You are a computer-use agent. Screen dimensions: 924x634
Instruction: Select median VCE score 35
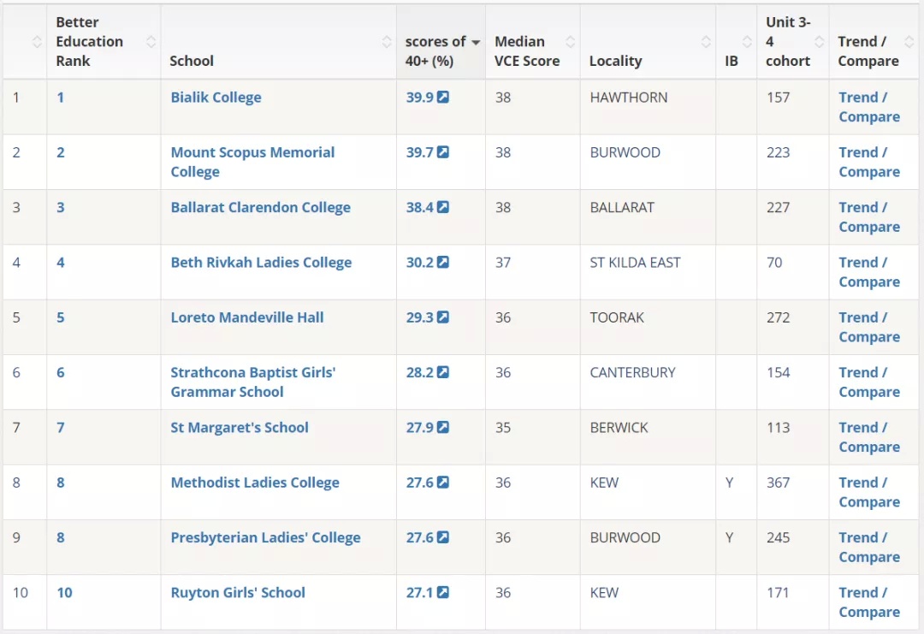pyautogui.click(x=503, y=427)
